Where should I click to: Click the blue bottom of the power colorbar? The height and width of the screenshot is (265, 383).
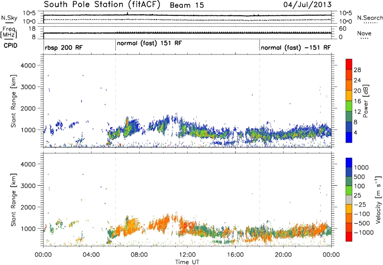click(x=349, y=138)
